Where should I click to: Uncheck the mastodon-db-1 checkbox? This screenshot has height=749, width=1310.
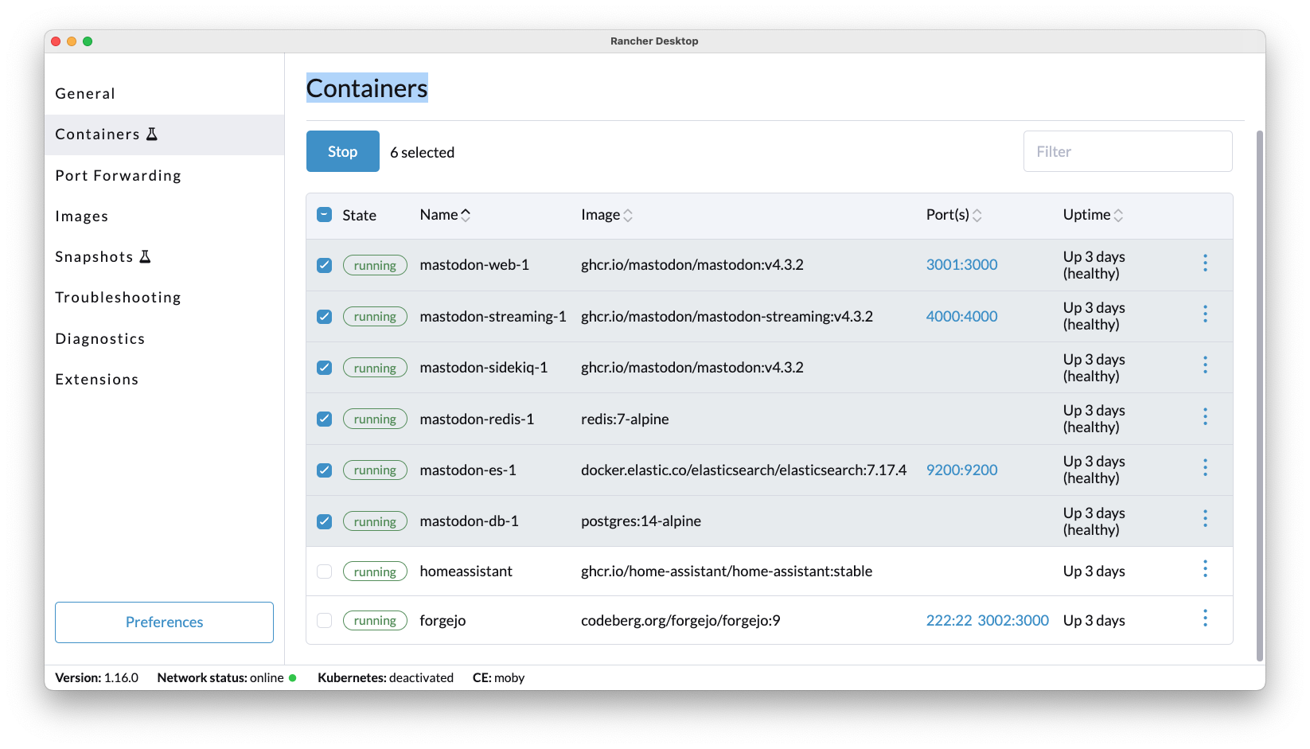pos(324,521)
